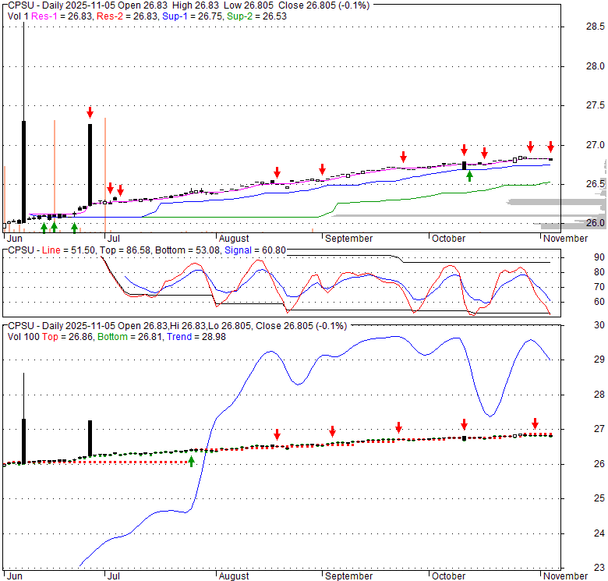Click the red arrow in late September on top chart
This screenshot has height=581, width=608.
403,157
